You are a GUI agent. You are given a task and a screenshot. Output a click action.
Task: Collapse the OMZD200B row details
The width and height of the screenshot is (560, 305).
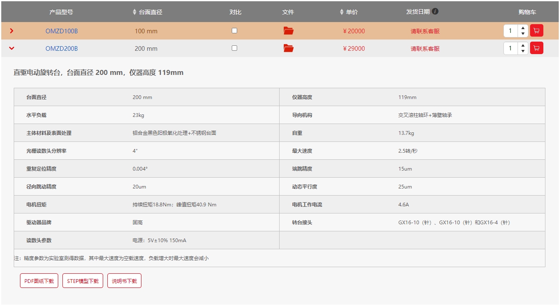click(x=12, y=48)
